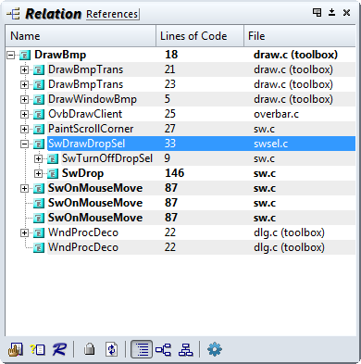Image resolution: width=361 pixels, height=364 pixels.
Task: Switch to vertical tree graph view icon
Action: [x=186, y=349]
